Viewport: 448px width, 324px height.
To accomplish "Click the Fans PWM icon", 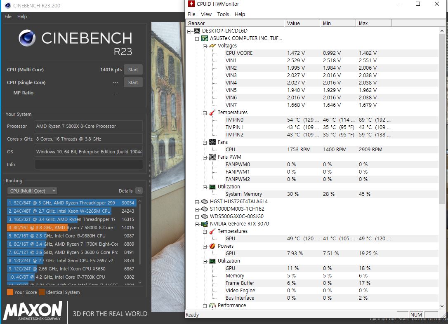I will tap(212, 157).
